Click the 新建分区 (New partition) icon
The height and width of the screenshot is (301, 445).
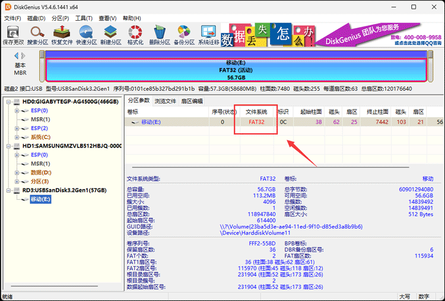(111, 35)
